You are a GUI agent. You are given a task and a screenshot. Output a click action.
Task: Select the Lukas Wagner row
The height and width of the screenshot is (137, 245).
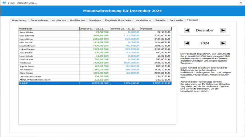click(x=95, y=49)
